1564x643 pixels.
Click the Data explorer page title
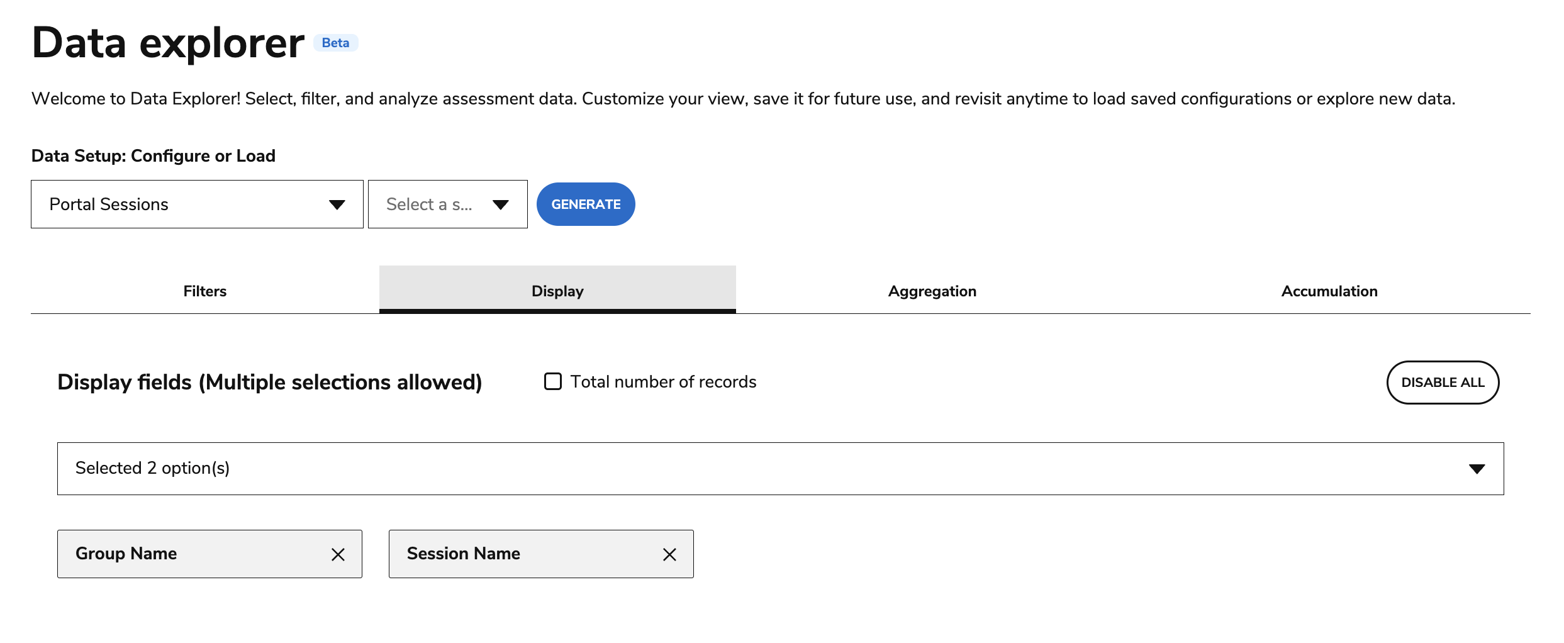pos(168,43)
